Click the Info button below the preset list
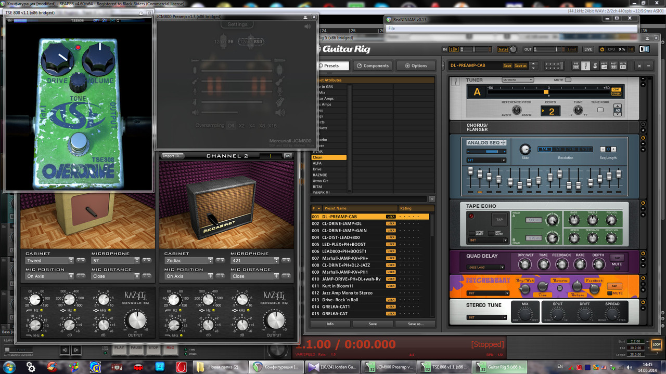Viewport: 666px width, 374px height. pyautogui.click(x=330, y=324)
